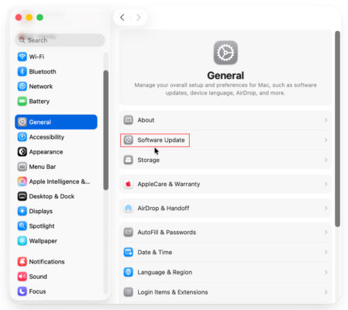Select the Bluetooth sidebar icon
The height and width of the screenshot is (310, 348).
tap(22, 71)
